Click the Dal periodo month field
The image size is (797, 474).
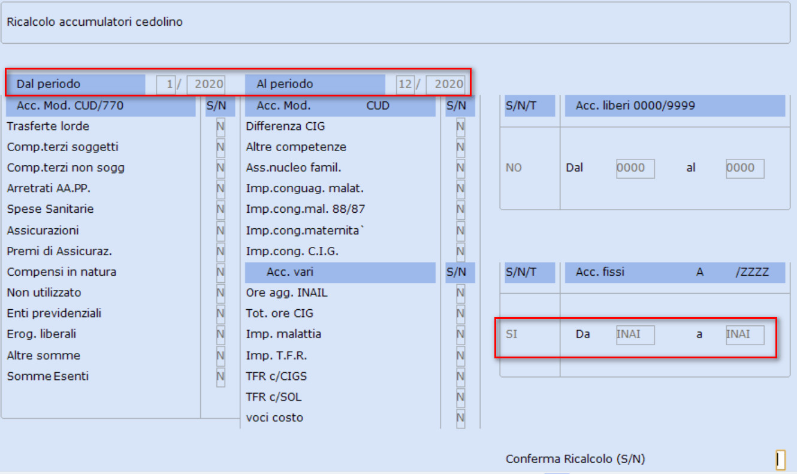pos(165,84)
